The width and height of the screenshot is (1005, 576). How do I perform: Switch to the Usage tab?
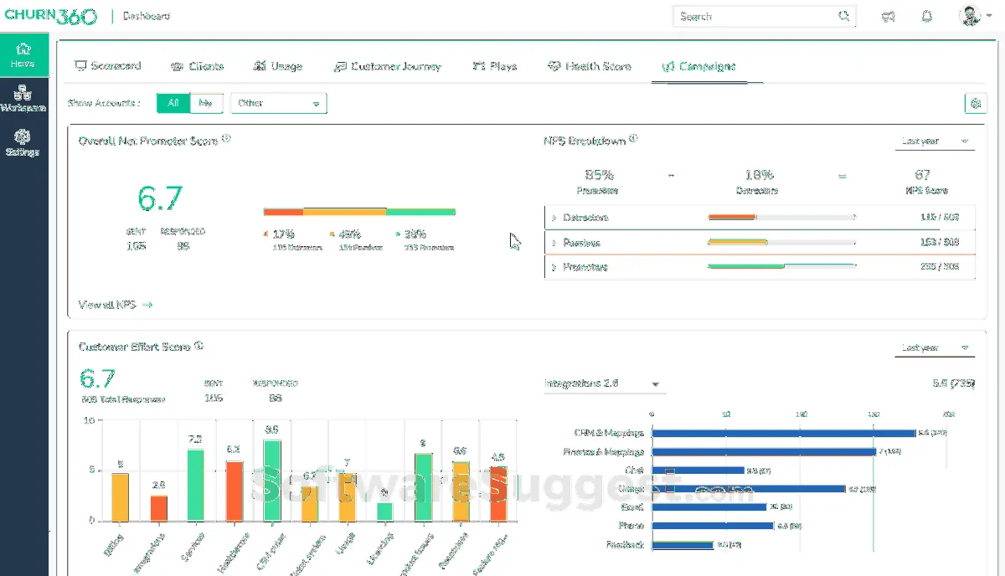(x=277, y=66)
